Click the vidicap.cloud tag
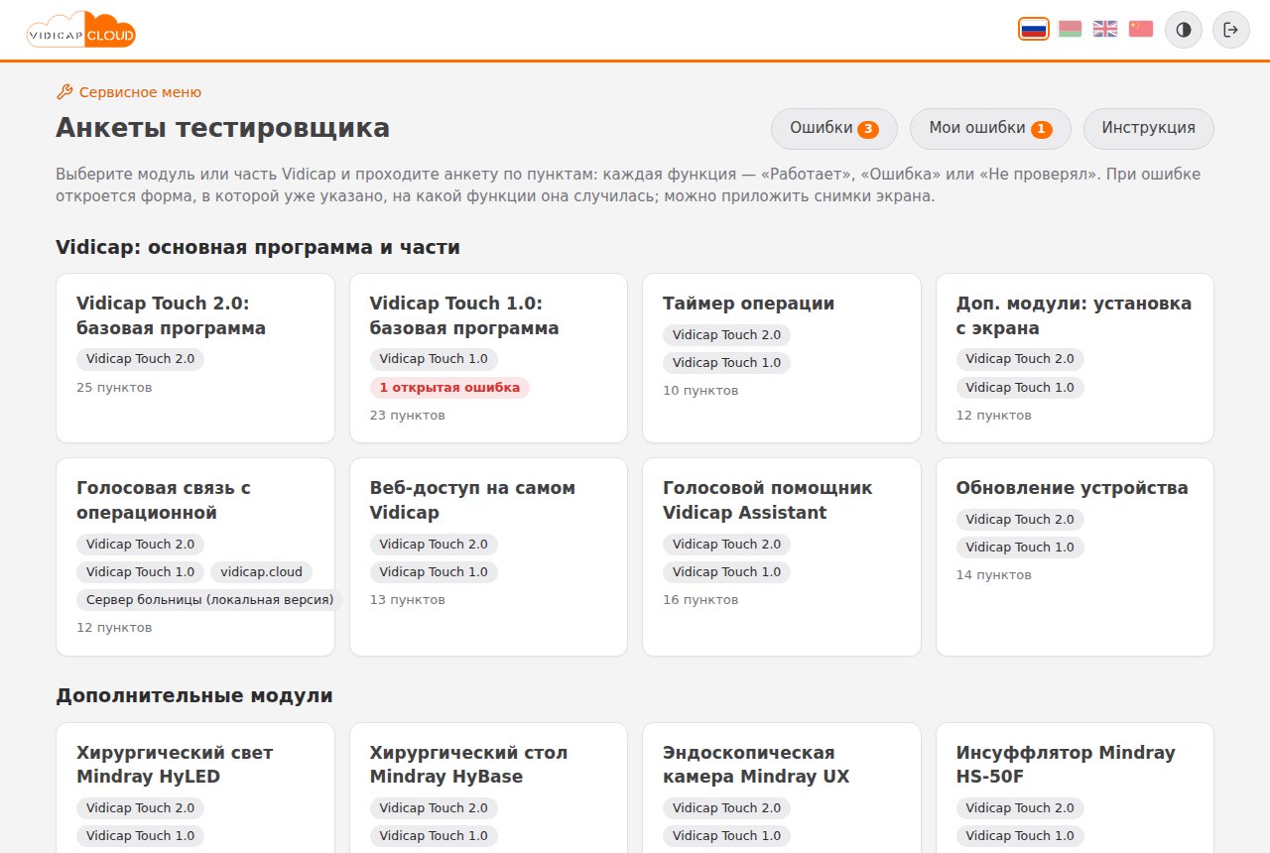 [262, 572]
